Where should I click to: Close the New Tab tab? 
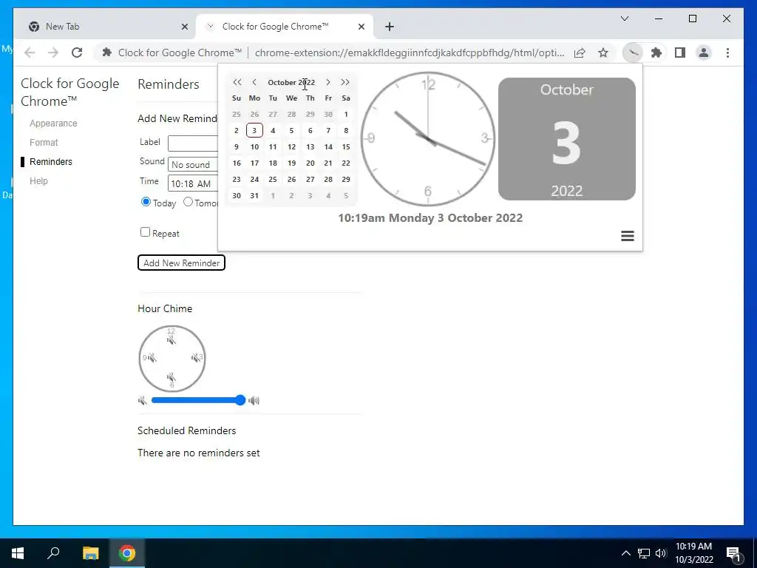coord(184,27)
